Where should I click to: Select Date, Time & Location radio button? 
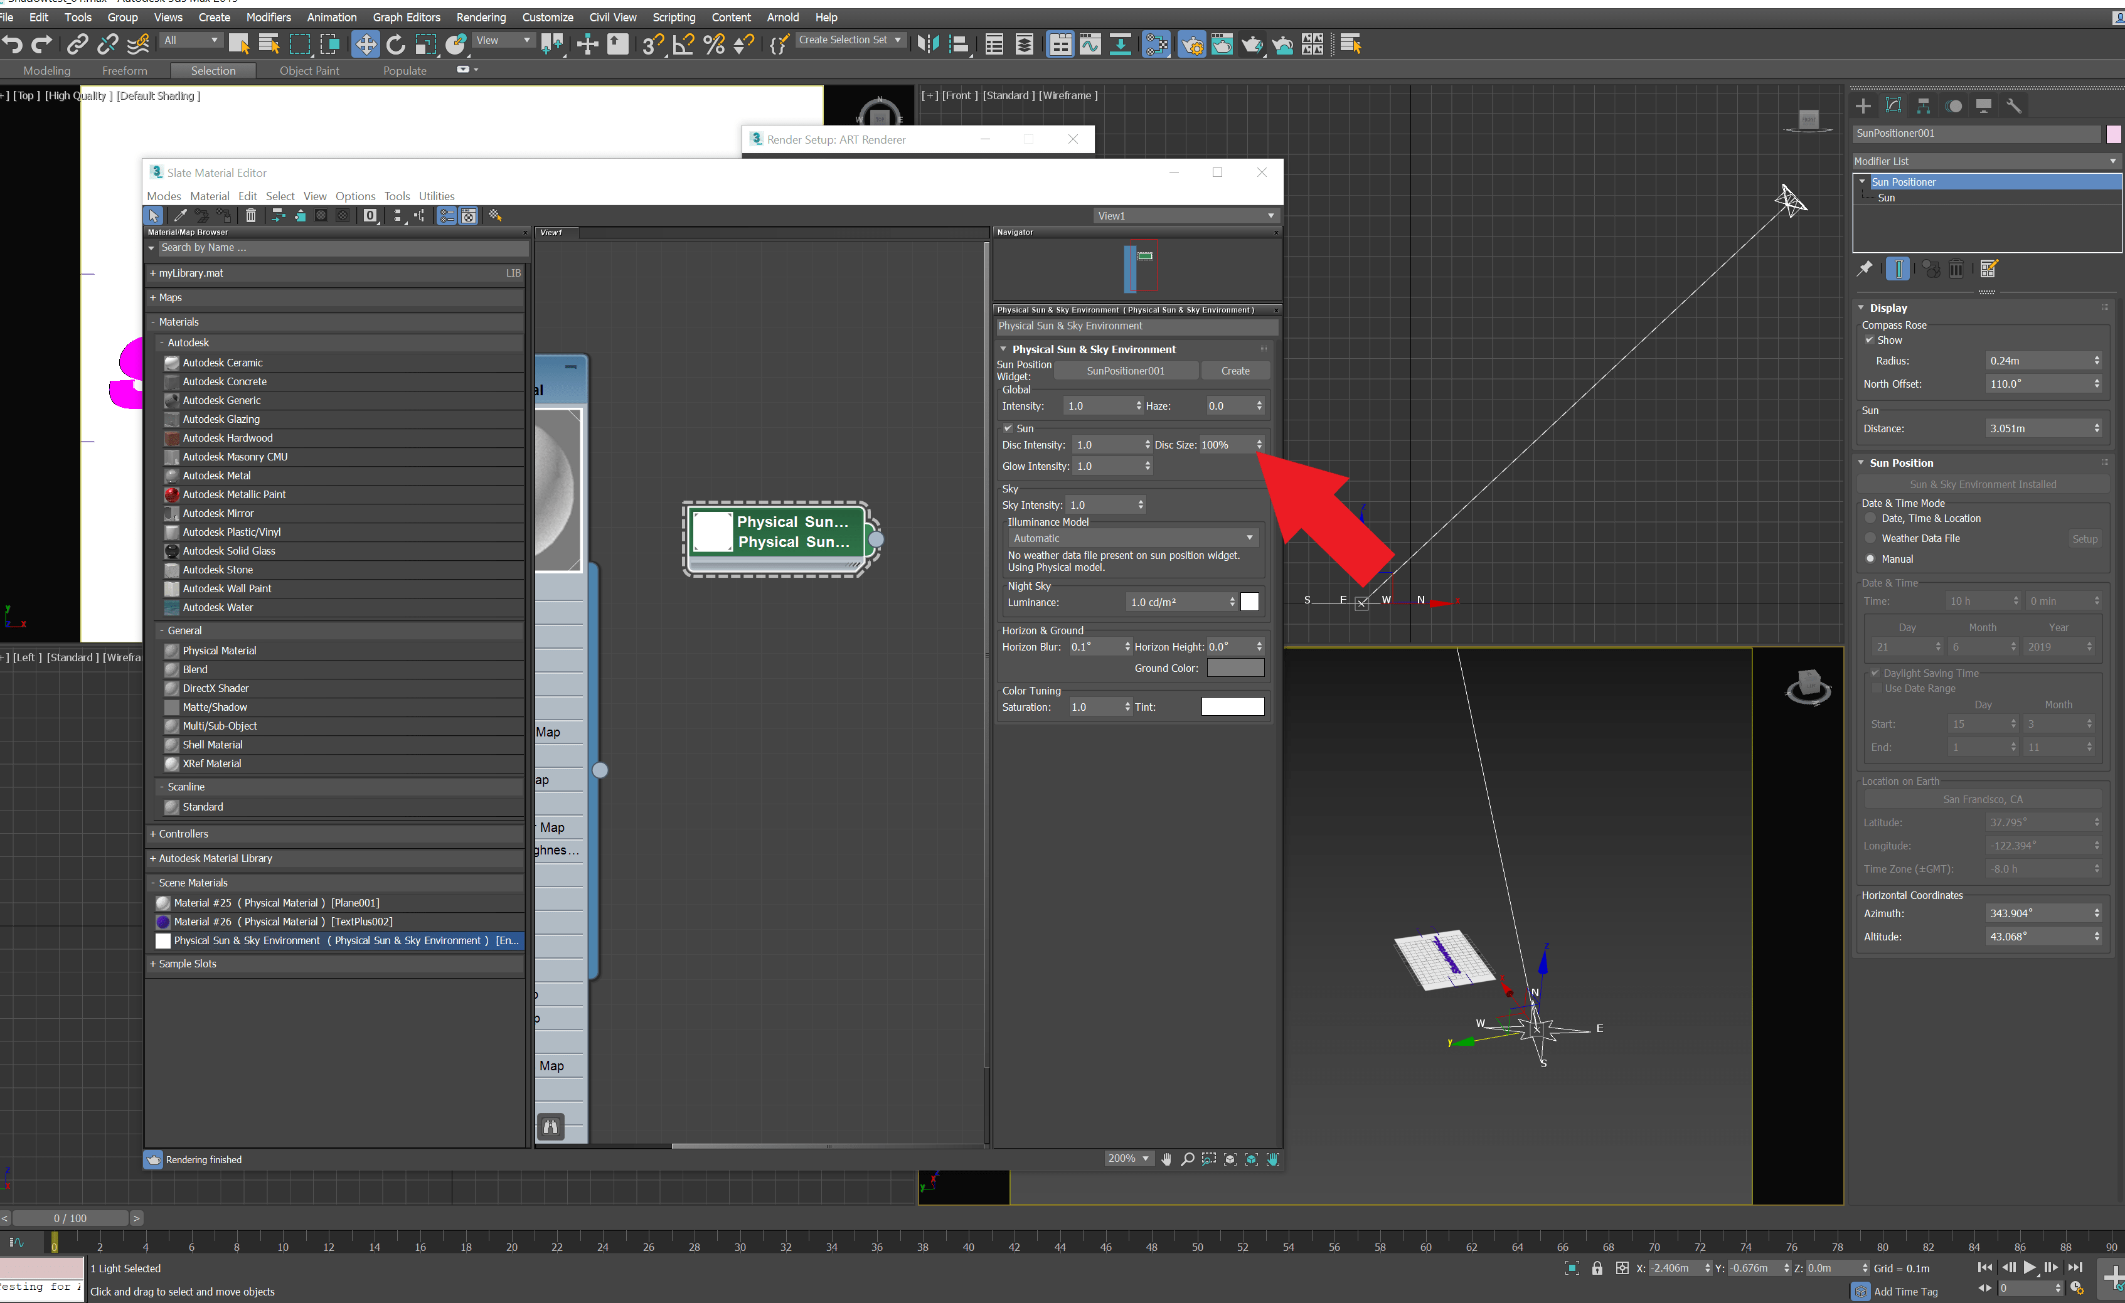click(1870, 518)
